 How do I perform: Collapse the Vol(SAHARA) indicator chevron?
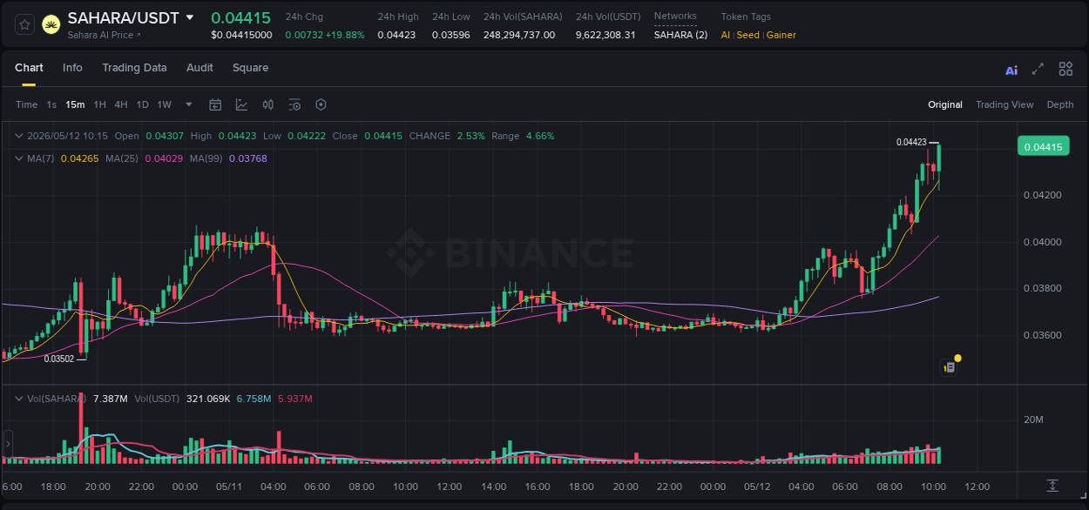(x=19, y=399)
